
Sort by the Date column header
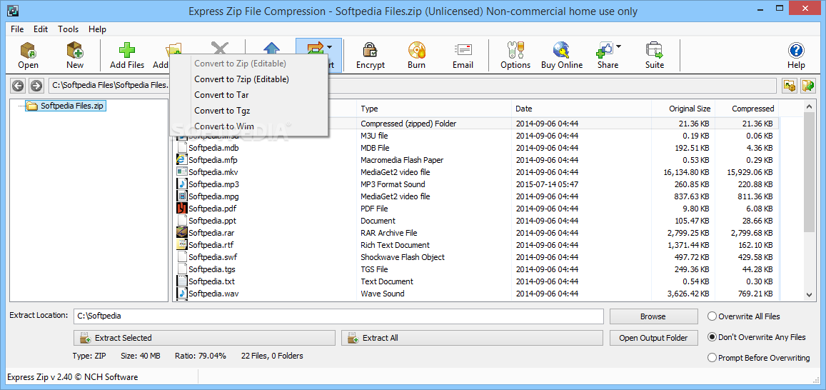582,109
